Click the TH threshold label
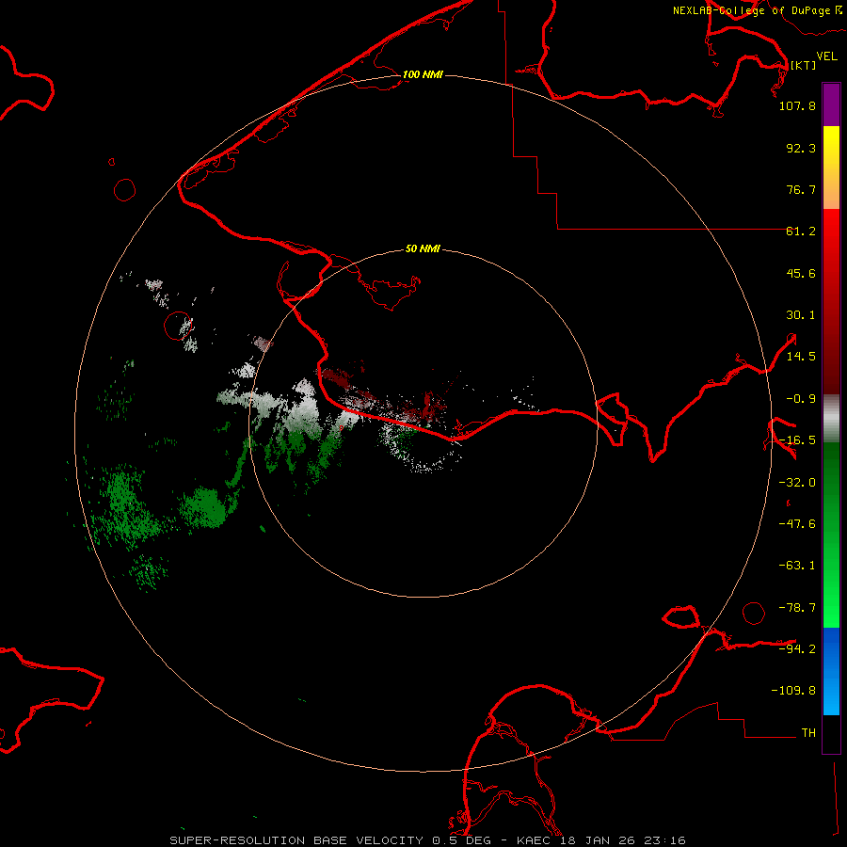 pyautogui.click(x=808, y=732)
